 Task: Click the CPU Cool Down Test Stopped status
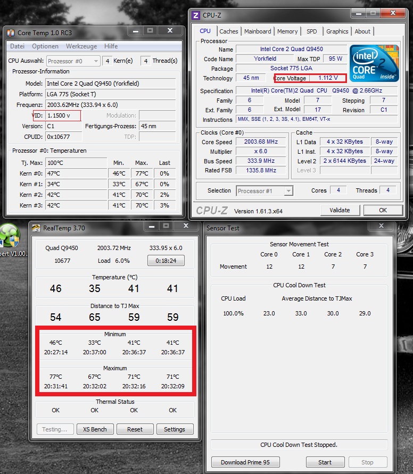299,445
